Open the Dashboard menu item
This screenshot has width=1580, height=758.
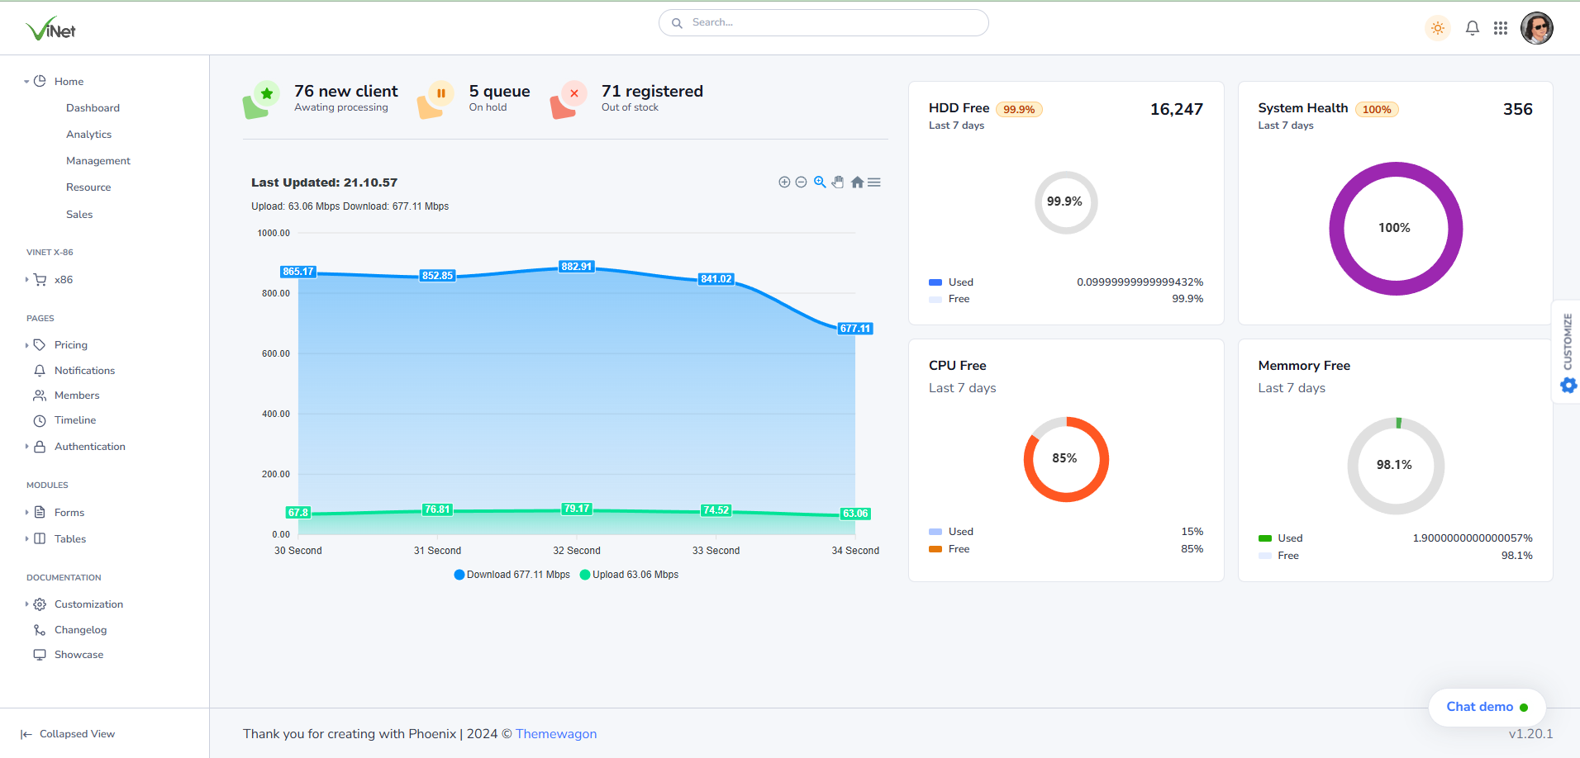click(93, 108)
